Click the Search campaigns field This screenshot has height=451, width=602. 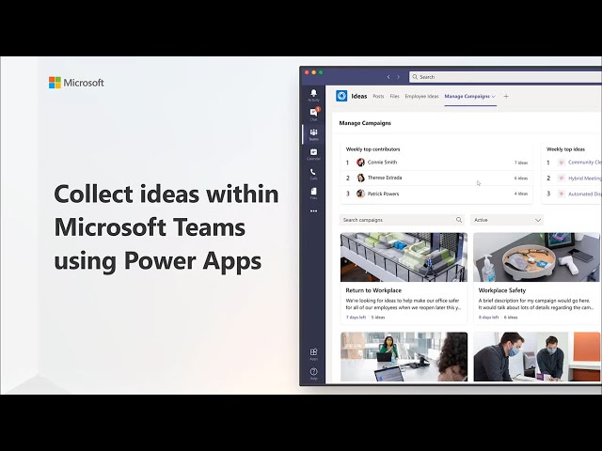tap(402, 220)
